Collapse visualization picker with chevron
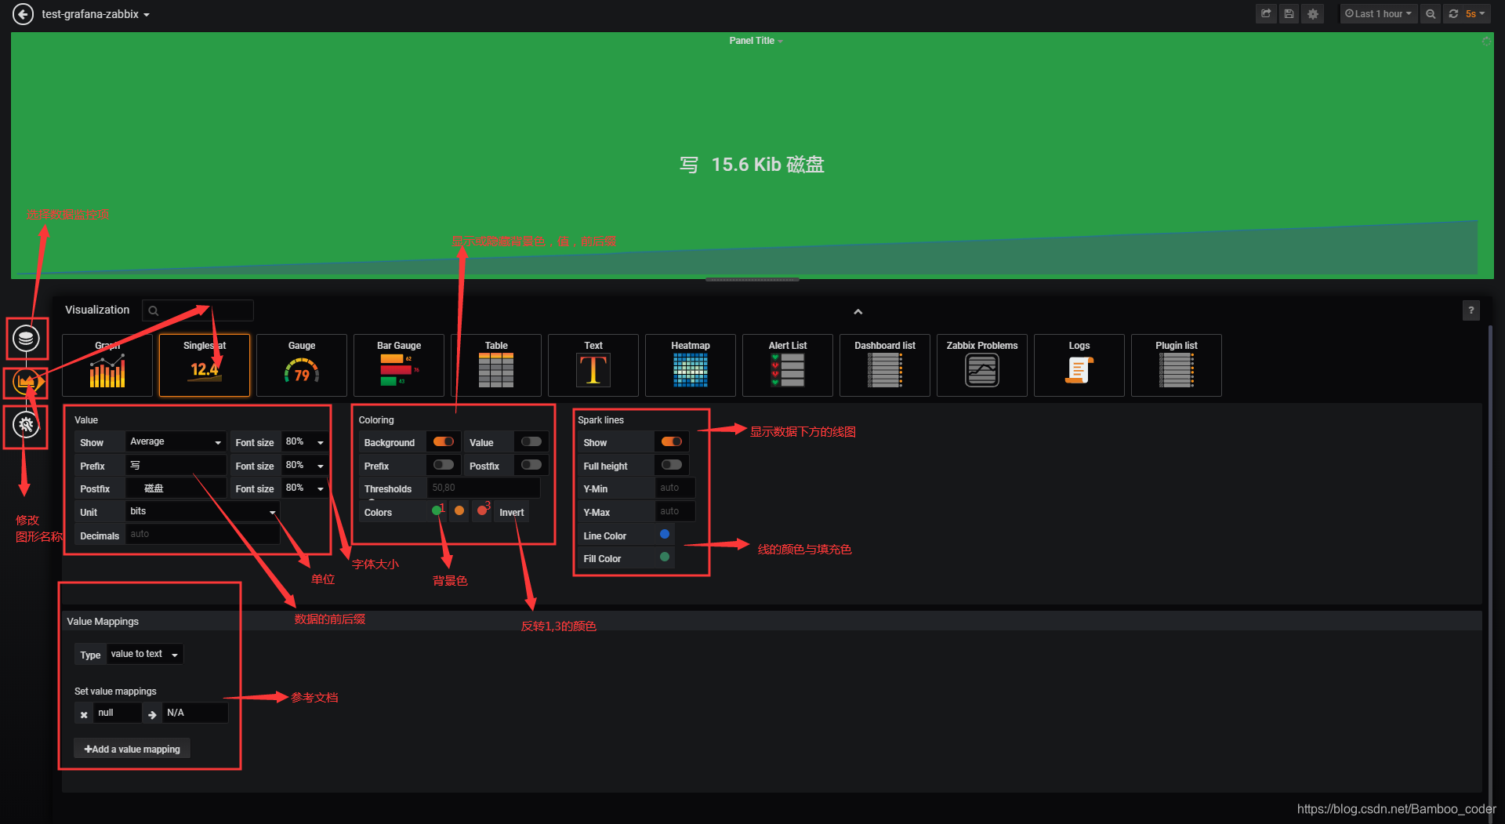 tap(858, 311)
